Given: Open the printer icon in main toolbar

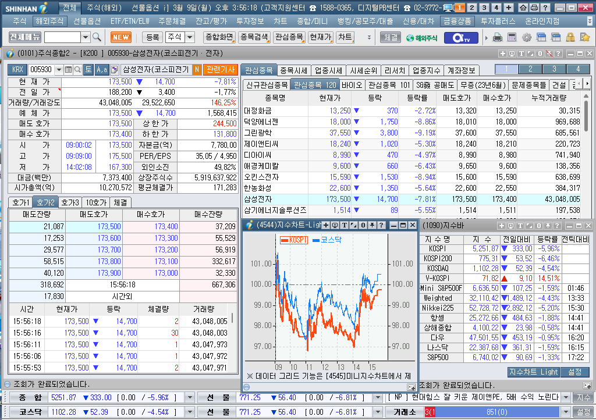Looking at the screenshot, I should click(x=498, y=37).
